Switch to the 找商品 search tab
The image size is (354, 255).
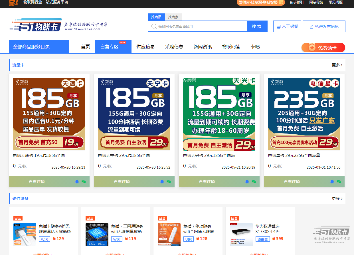156,17
